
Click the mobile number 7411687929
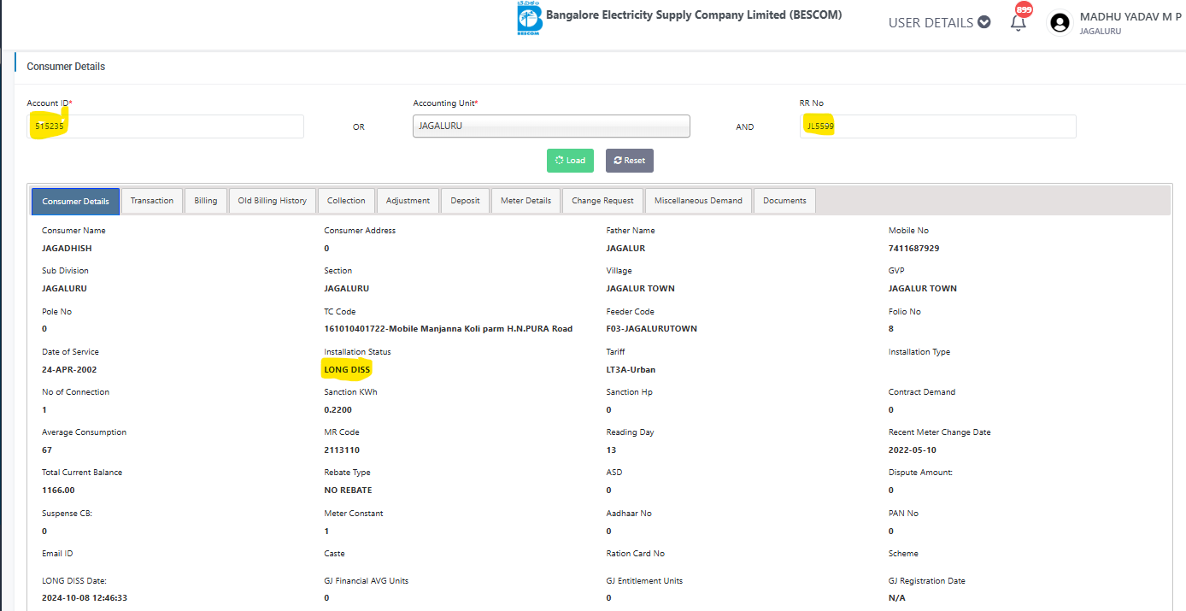(x=914, y=249)
